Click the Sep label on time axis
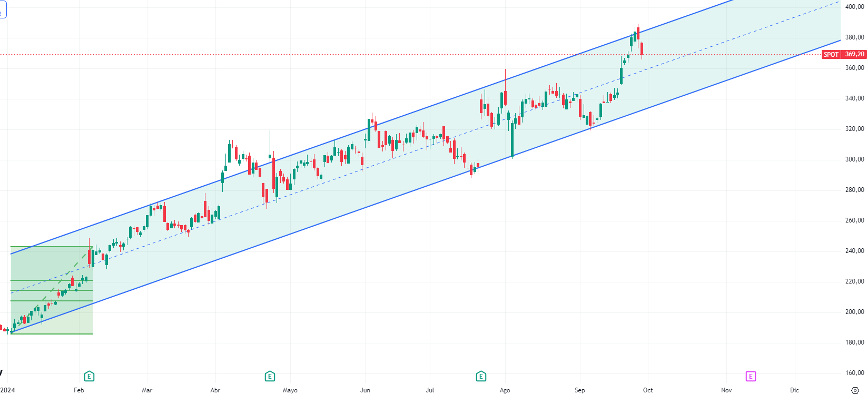867x395 pixels. tap(579, 390)
